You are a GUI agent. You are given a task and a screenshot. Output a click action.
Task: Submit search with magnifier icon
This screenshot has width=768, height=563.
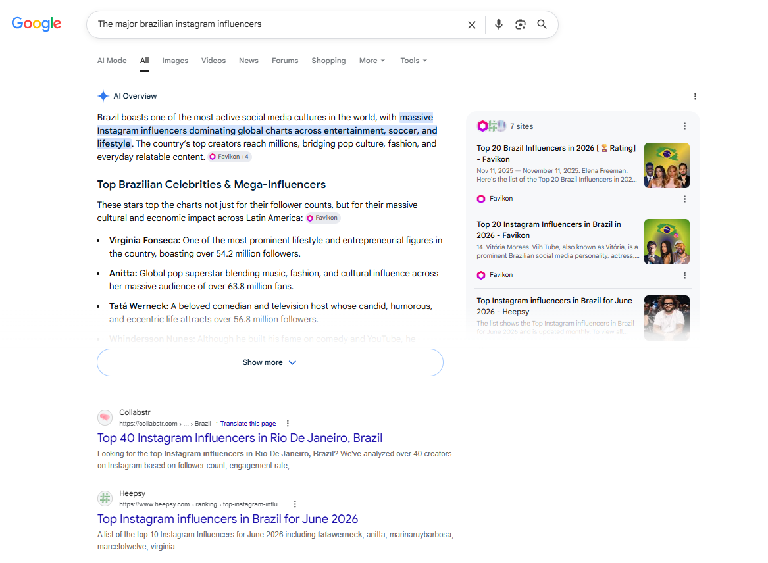[542, 24]
